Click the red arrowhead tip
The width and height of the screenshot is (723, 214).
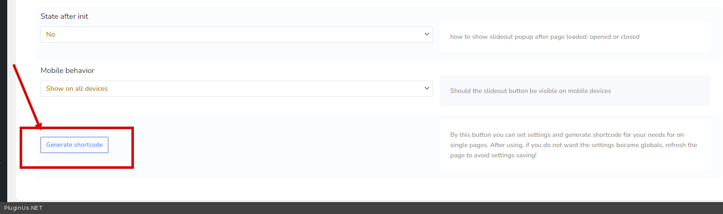[40, 127]
